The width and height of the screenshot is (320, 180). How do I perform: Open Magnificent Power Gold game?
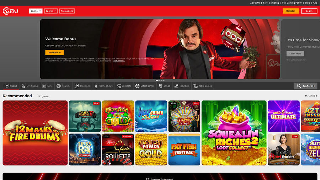pyautogui.click(x=151, y=150)
